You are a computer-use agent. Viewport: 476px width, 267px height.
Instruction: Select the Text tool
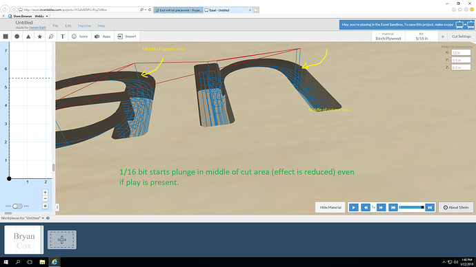(x=63, y=36)
